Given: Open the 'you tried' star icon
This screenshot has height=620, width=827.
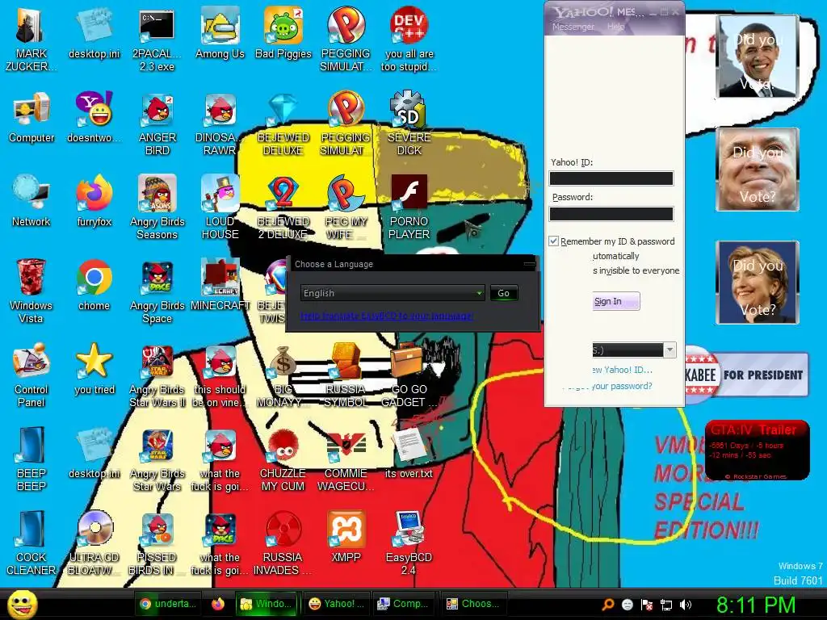Looking at the screenshot, I should pyautogui.click(x=94, y=368).
